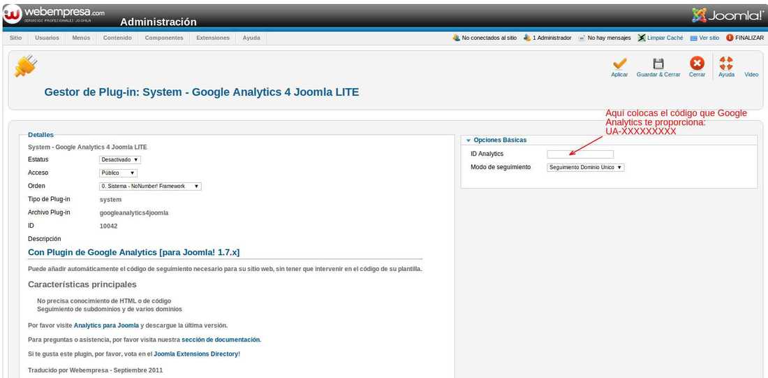Follow the Analytics para Joomla link
The width and height of the screenshot is (768, 378).
pyautogui.click(x=106, y=326)
